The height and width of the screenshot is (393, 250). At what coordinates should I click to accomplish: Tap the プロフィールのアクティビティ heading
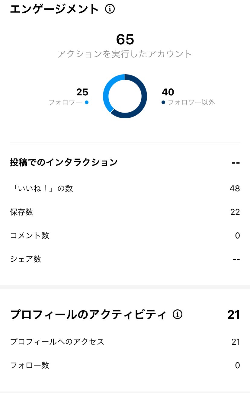[x=88, y=315]
